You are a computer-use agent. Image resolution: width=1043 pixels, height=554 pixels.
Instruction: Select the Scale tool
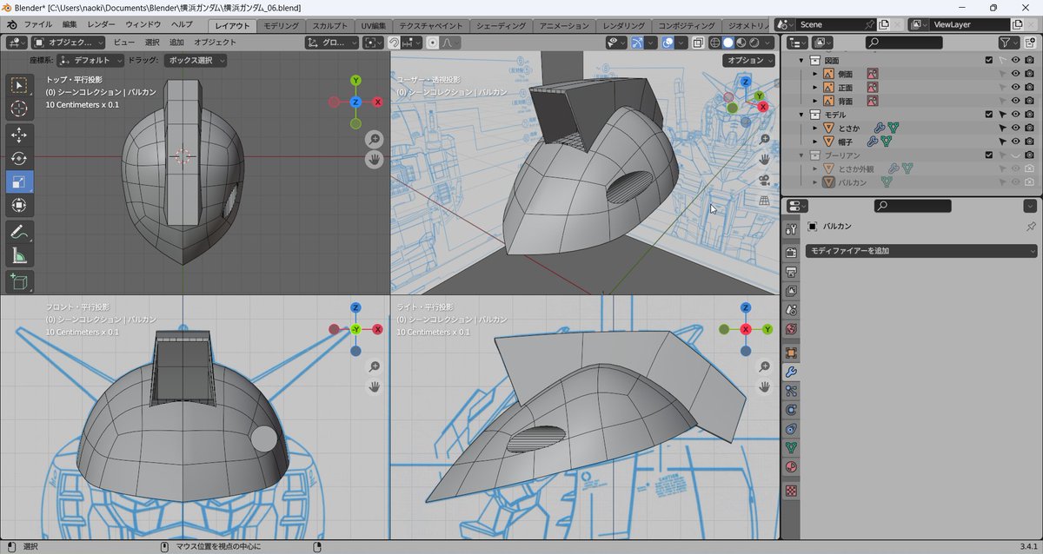click(x=19, y=181)
